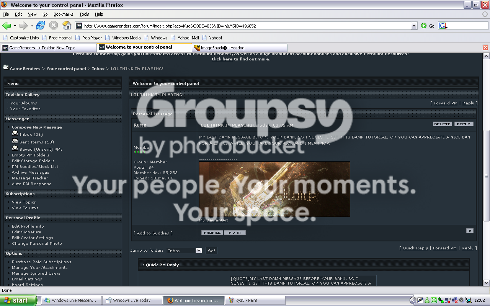This screenshot has width=490, height=306.
Task: Open the Free Hotmail bookmark
Action: tap(57, 38)
